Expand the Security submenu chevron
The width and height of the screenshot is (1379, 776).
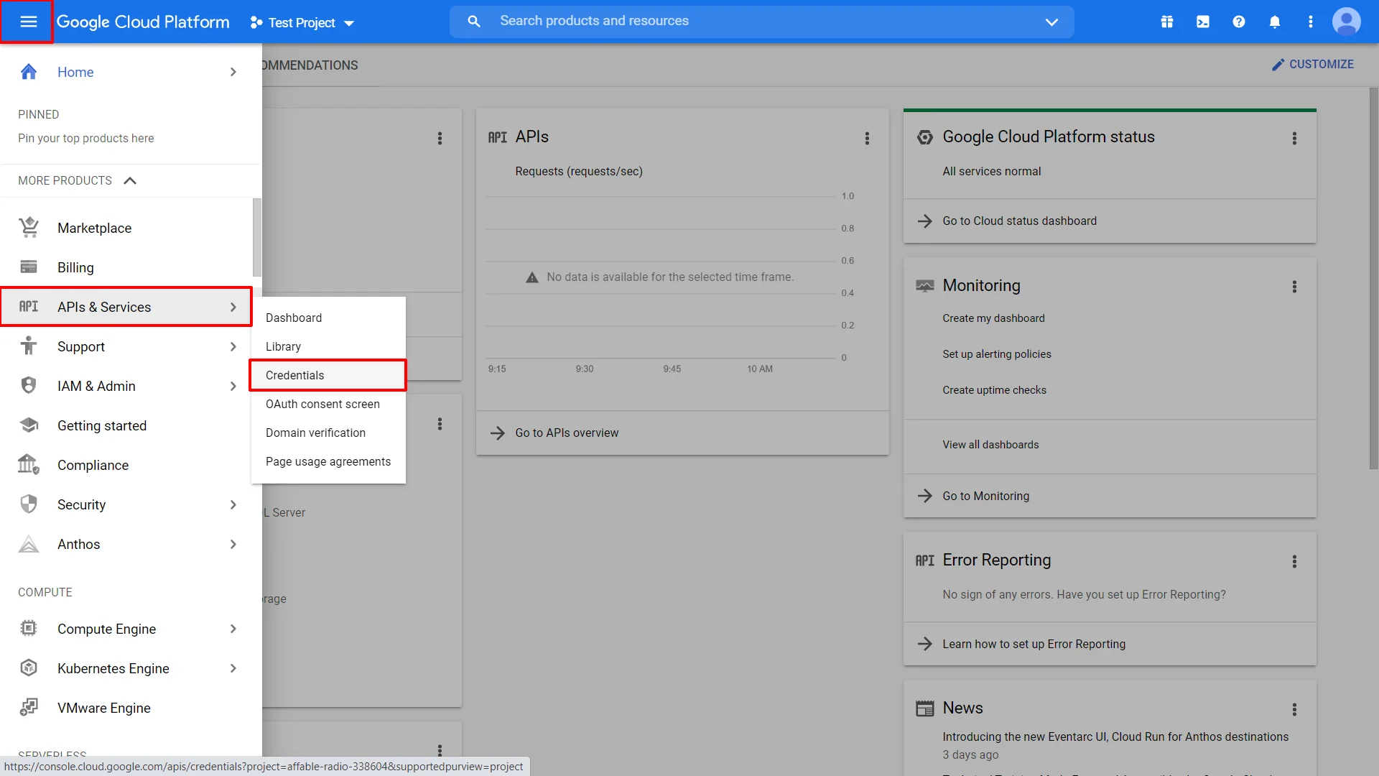coord(233,504)
